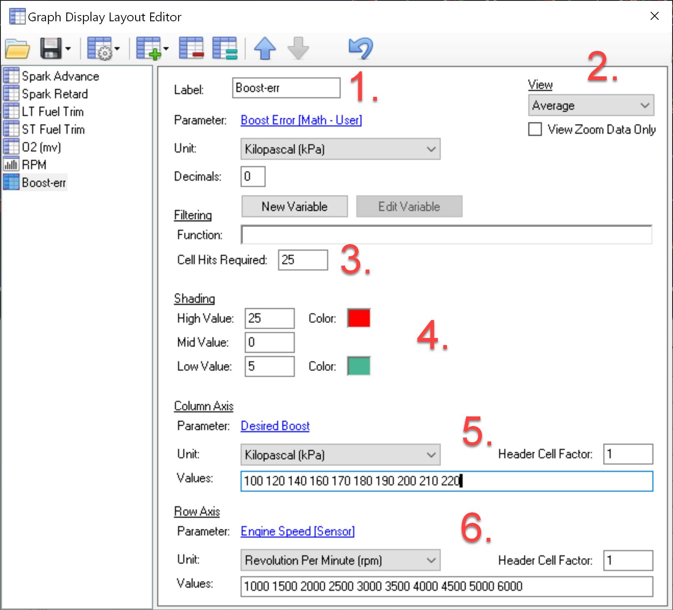This screenshot has width=673, height=610.
Task: Click the move down arrow icon
Action: (x=298, y=48)
